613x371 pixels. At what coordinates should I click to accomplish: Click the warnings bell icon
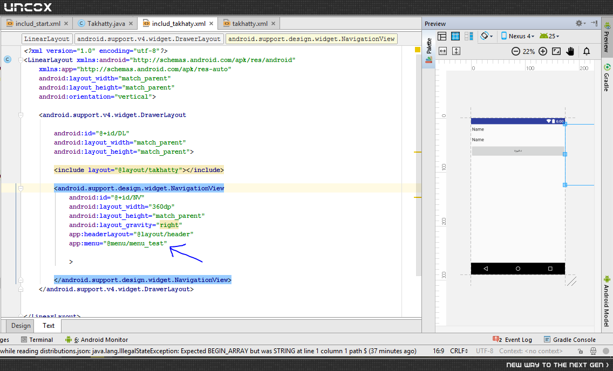pyautogui.click(x=587, y=51)
